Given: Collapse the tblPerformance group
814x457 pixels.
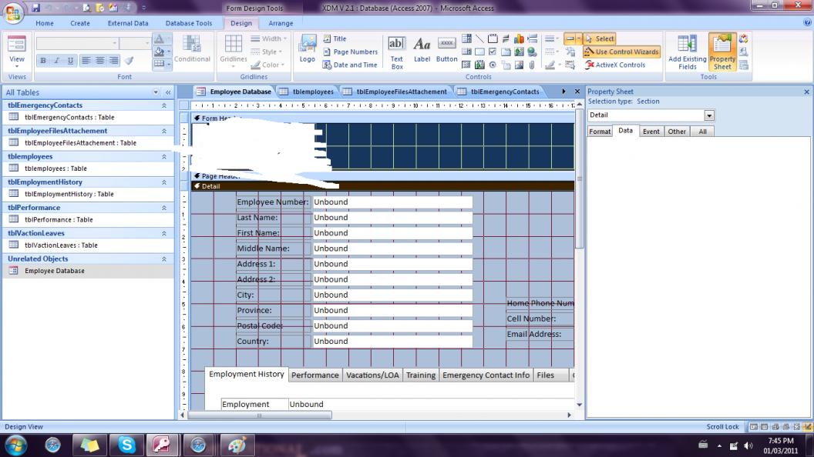Looking at the screenshot, I should pyautogui.click(x=163, y=208).
